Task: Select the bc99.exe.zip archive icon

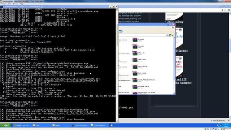Action: click(135, 74)
